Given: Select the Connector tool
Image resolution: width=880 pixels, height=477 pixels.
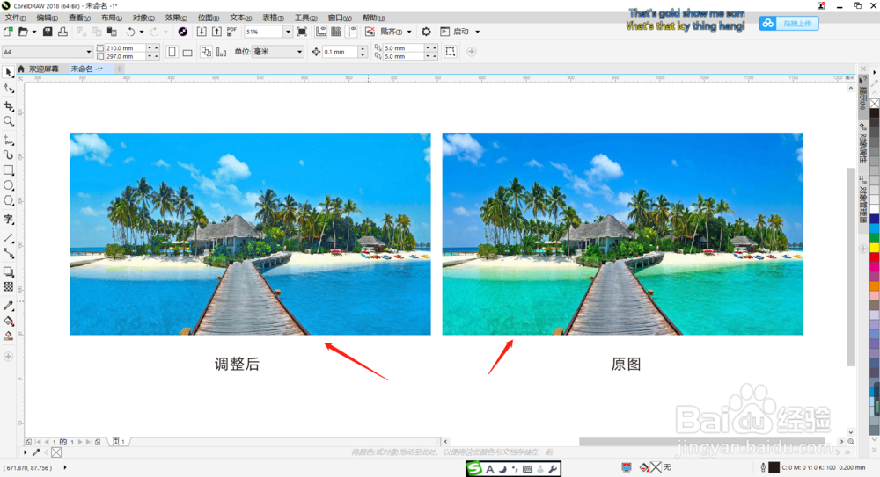Looking at the screenshot, I should tap(9, 253).
